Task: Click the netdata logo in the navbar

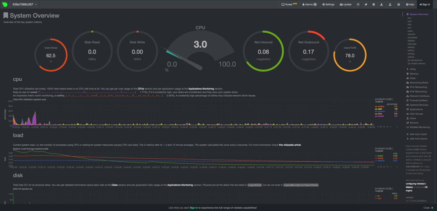Action: pos(5,4)
